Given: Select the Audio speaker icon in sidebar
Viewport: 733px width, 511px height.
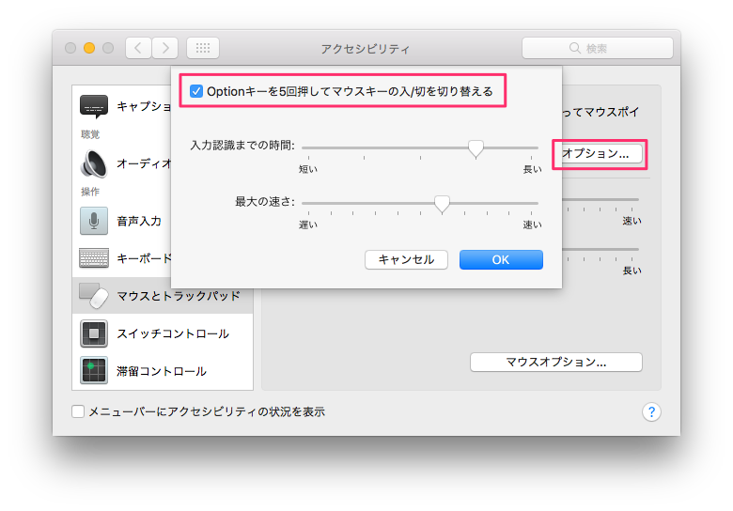Looking at the screenshot, I should tap(93, 164).
